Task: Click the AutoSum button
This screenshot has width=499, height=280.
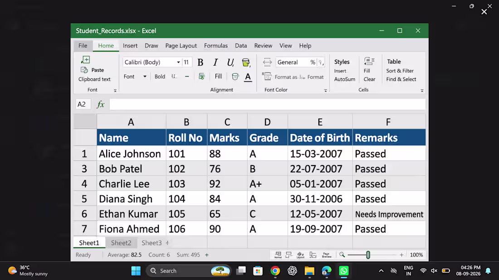Action: tap(344, 79)
